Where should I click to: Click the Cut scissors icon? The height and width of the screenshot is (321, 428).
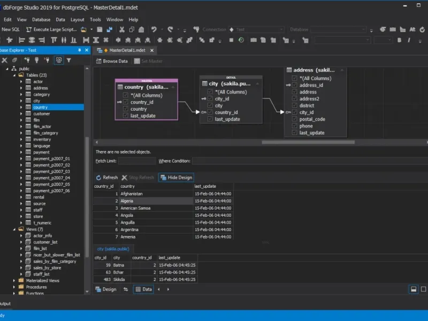coord(122,29)
